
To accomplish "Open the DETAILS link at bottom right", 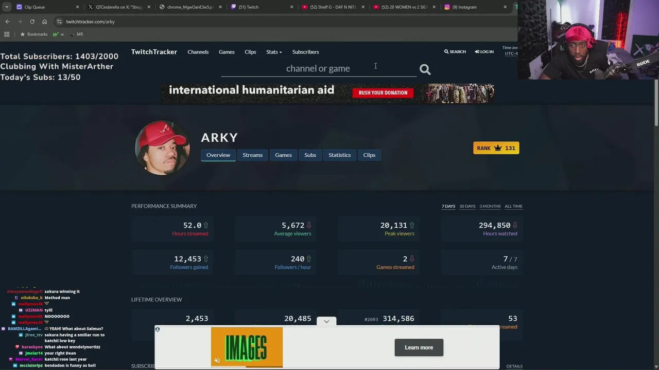I will click(x=514, y=366).
